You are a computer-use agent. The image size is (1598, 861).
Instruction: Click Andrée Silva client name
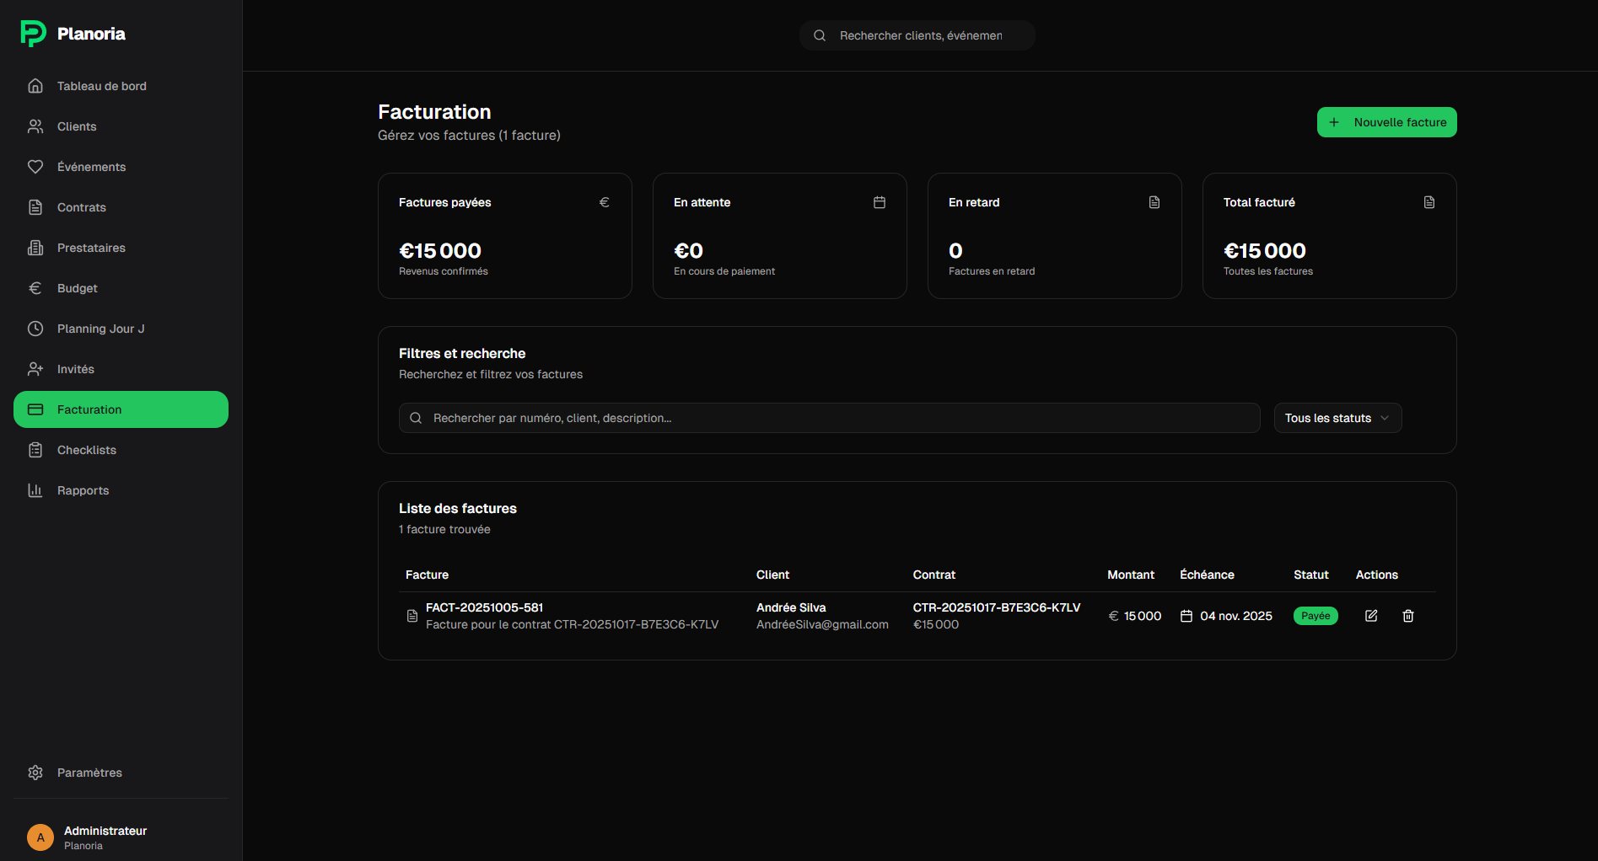point(791,607)
